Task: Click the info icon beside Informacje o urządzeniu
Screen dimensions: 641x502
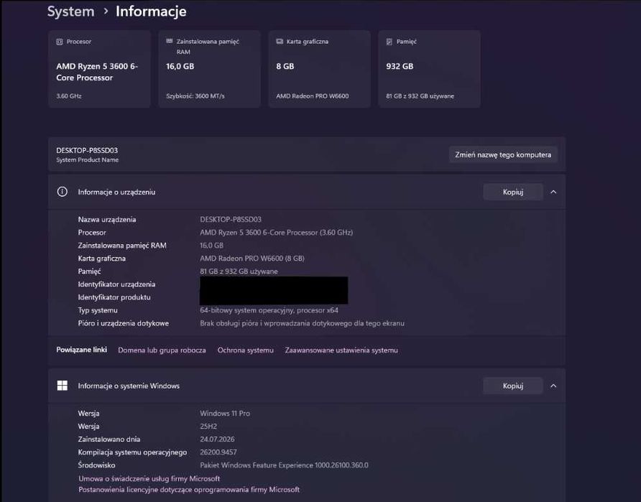Action: [x=62, y=192]
